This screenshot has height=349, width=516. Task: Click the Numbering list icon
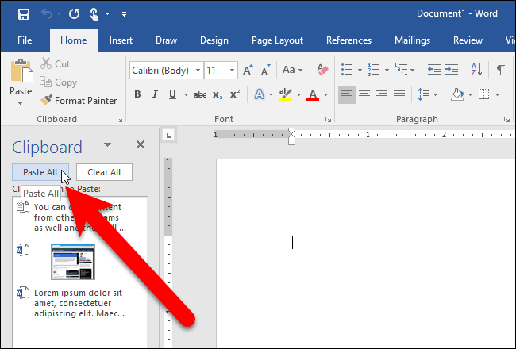pyautogui.click(x=374, y=70)
